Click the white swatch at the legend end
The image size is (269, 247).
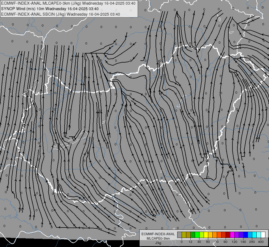tap(263, 235)
